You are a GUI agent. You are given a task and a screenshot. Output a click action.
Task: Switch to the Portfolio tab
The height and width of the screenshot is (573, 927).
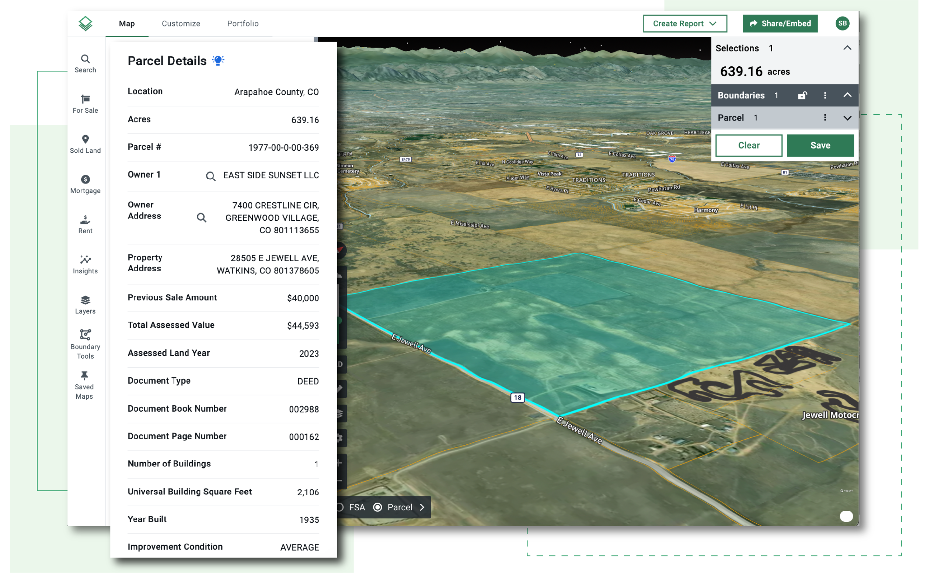click(x=243, y=24)
